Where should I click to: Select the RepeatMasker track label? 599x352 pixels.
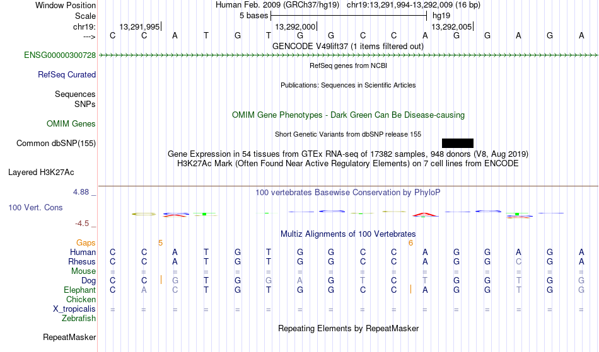69,338
